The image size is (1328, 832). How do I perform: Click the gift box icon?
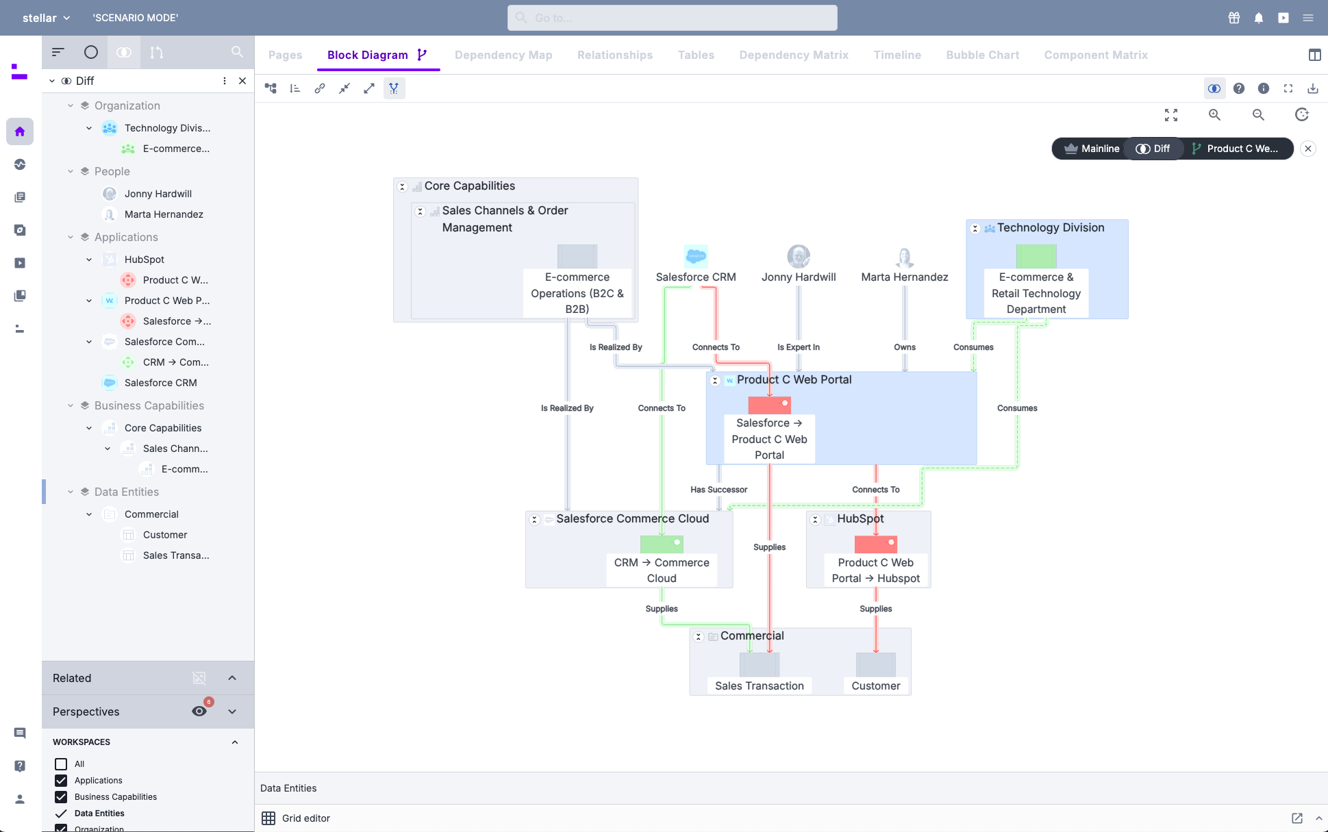coord(1234,18)
